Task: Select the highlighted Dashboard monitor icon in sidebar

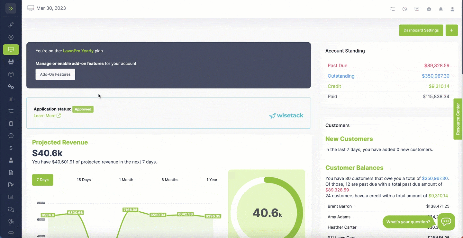Action: coord(11,50)
